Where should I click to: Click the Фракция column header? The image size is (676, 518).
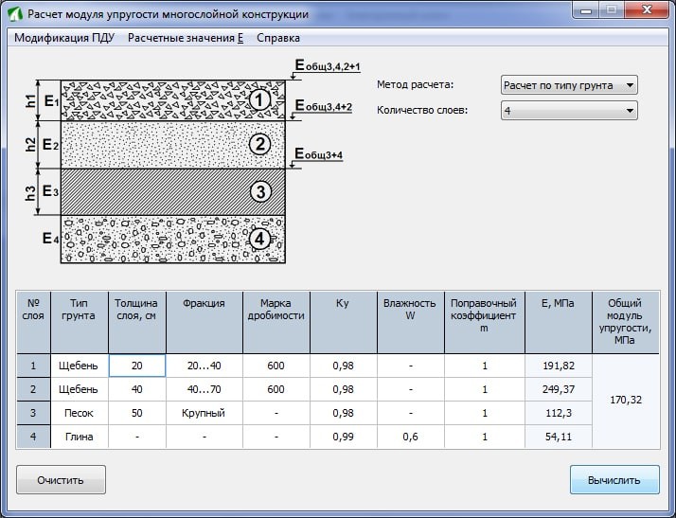205,322
